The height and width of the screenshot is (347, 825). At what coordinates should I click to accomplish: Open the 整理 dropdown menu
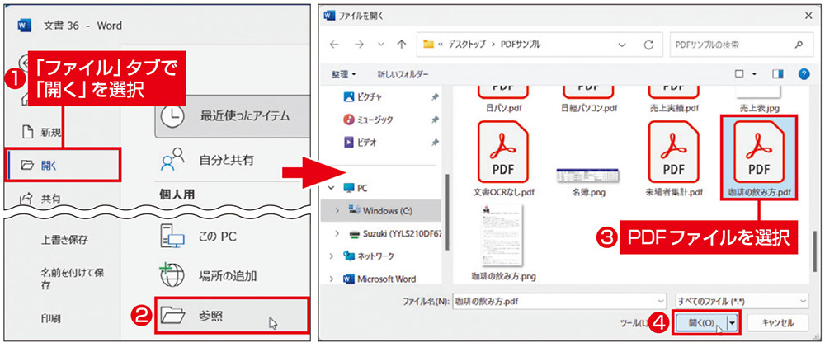pyautogui.click(x=343, y=74)
